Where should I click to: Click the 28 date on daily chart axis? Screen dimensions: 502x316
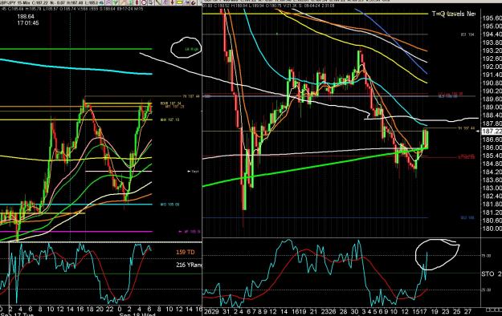[344, 311]
